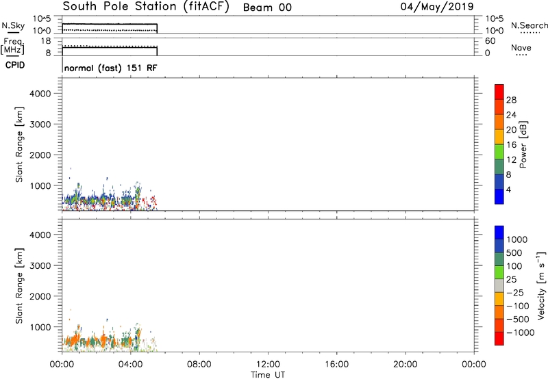Click the 08:00 time axis label
The height and width of the screenshot is (379, 548).
point(199,365)
